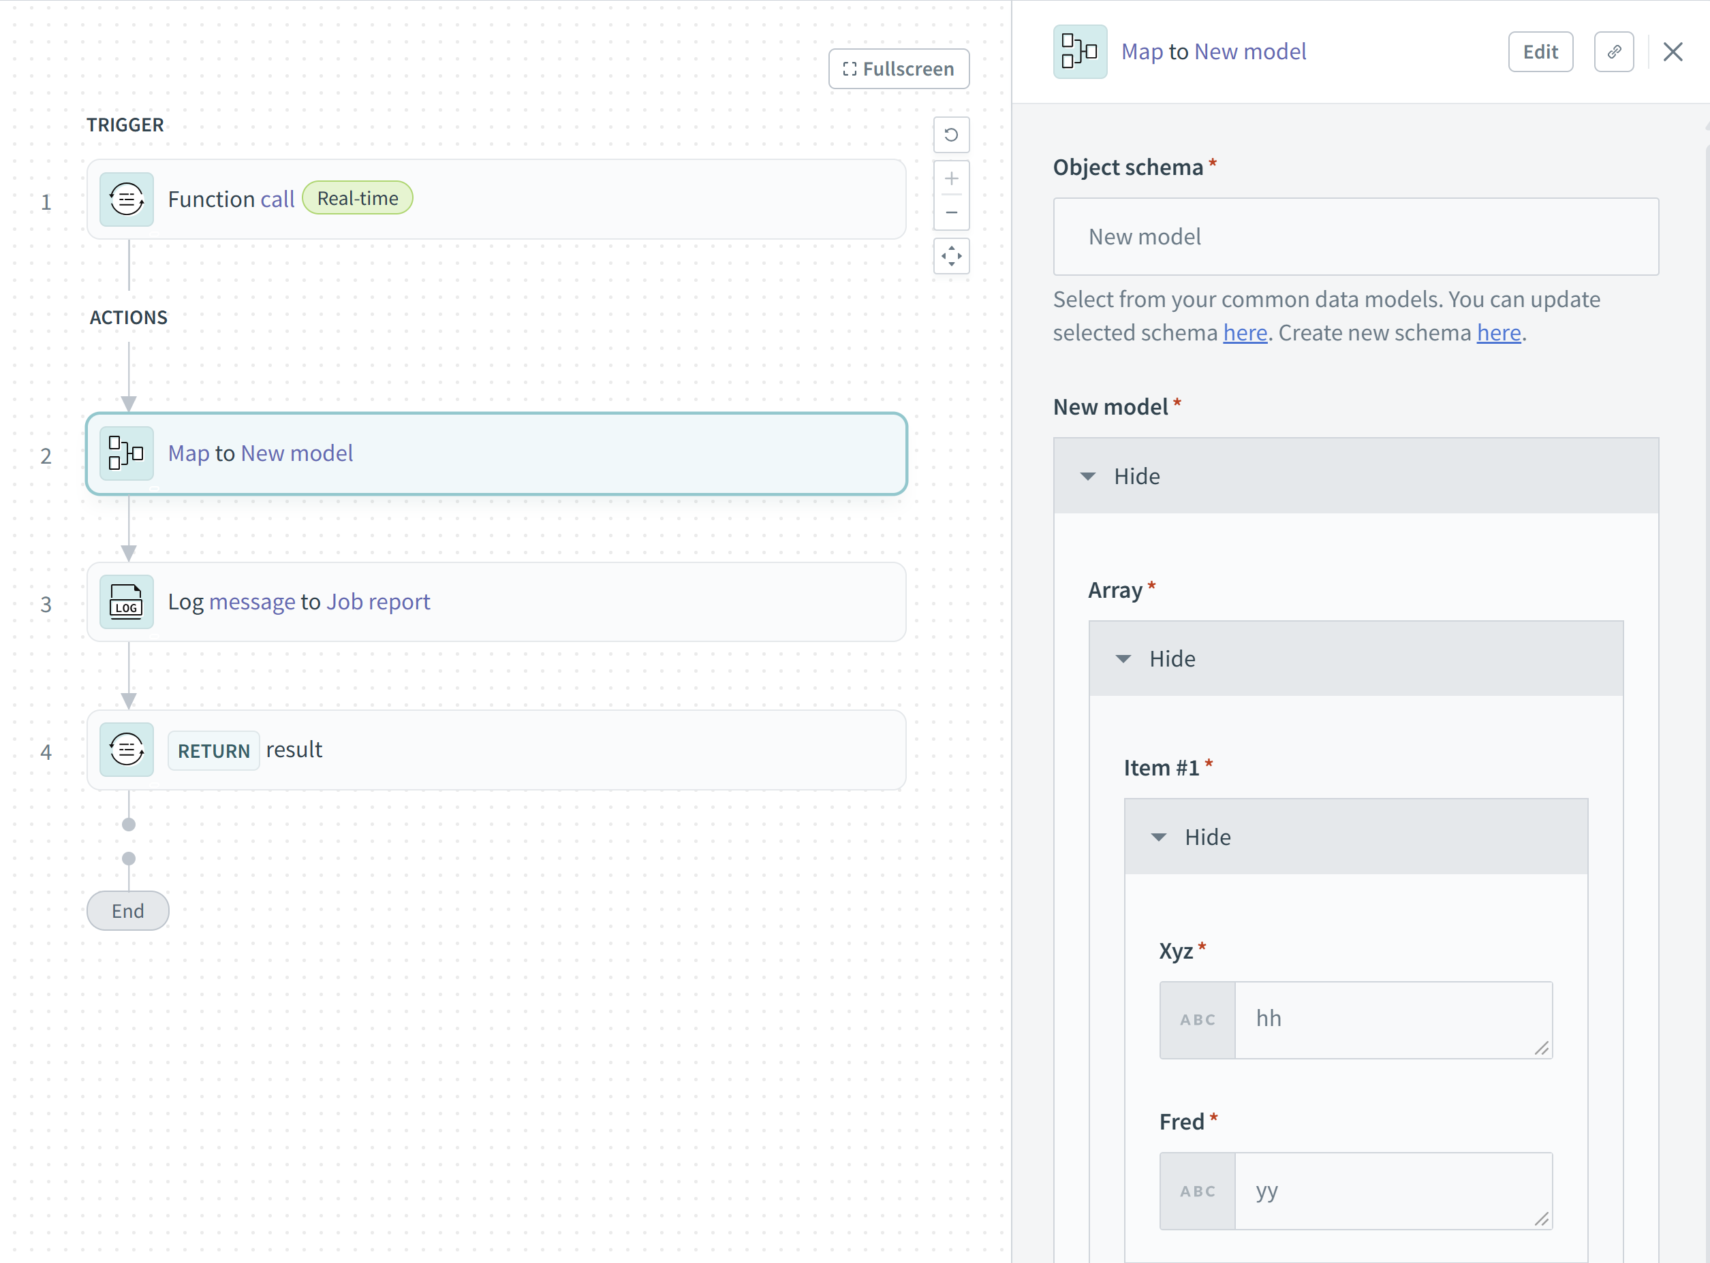Click the 'call' text in the trigger step

click(277, 199)
